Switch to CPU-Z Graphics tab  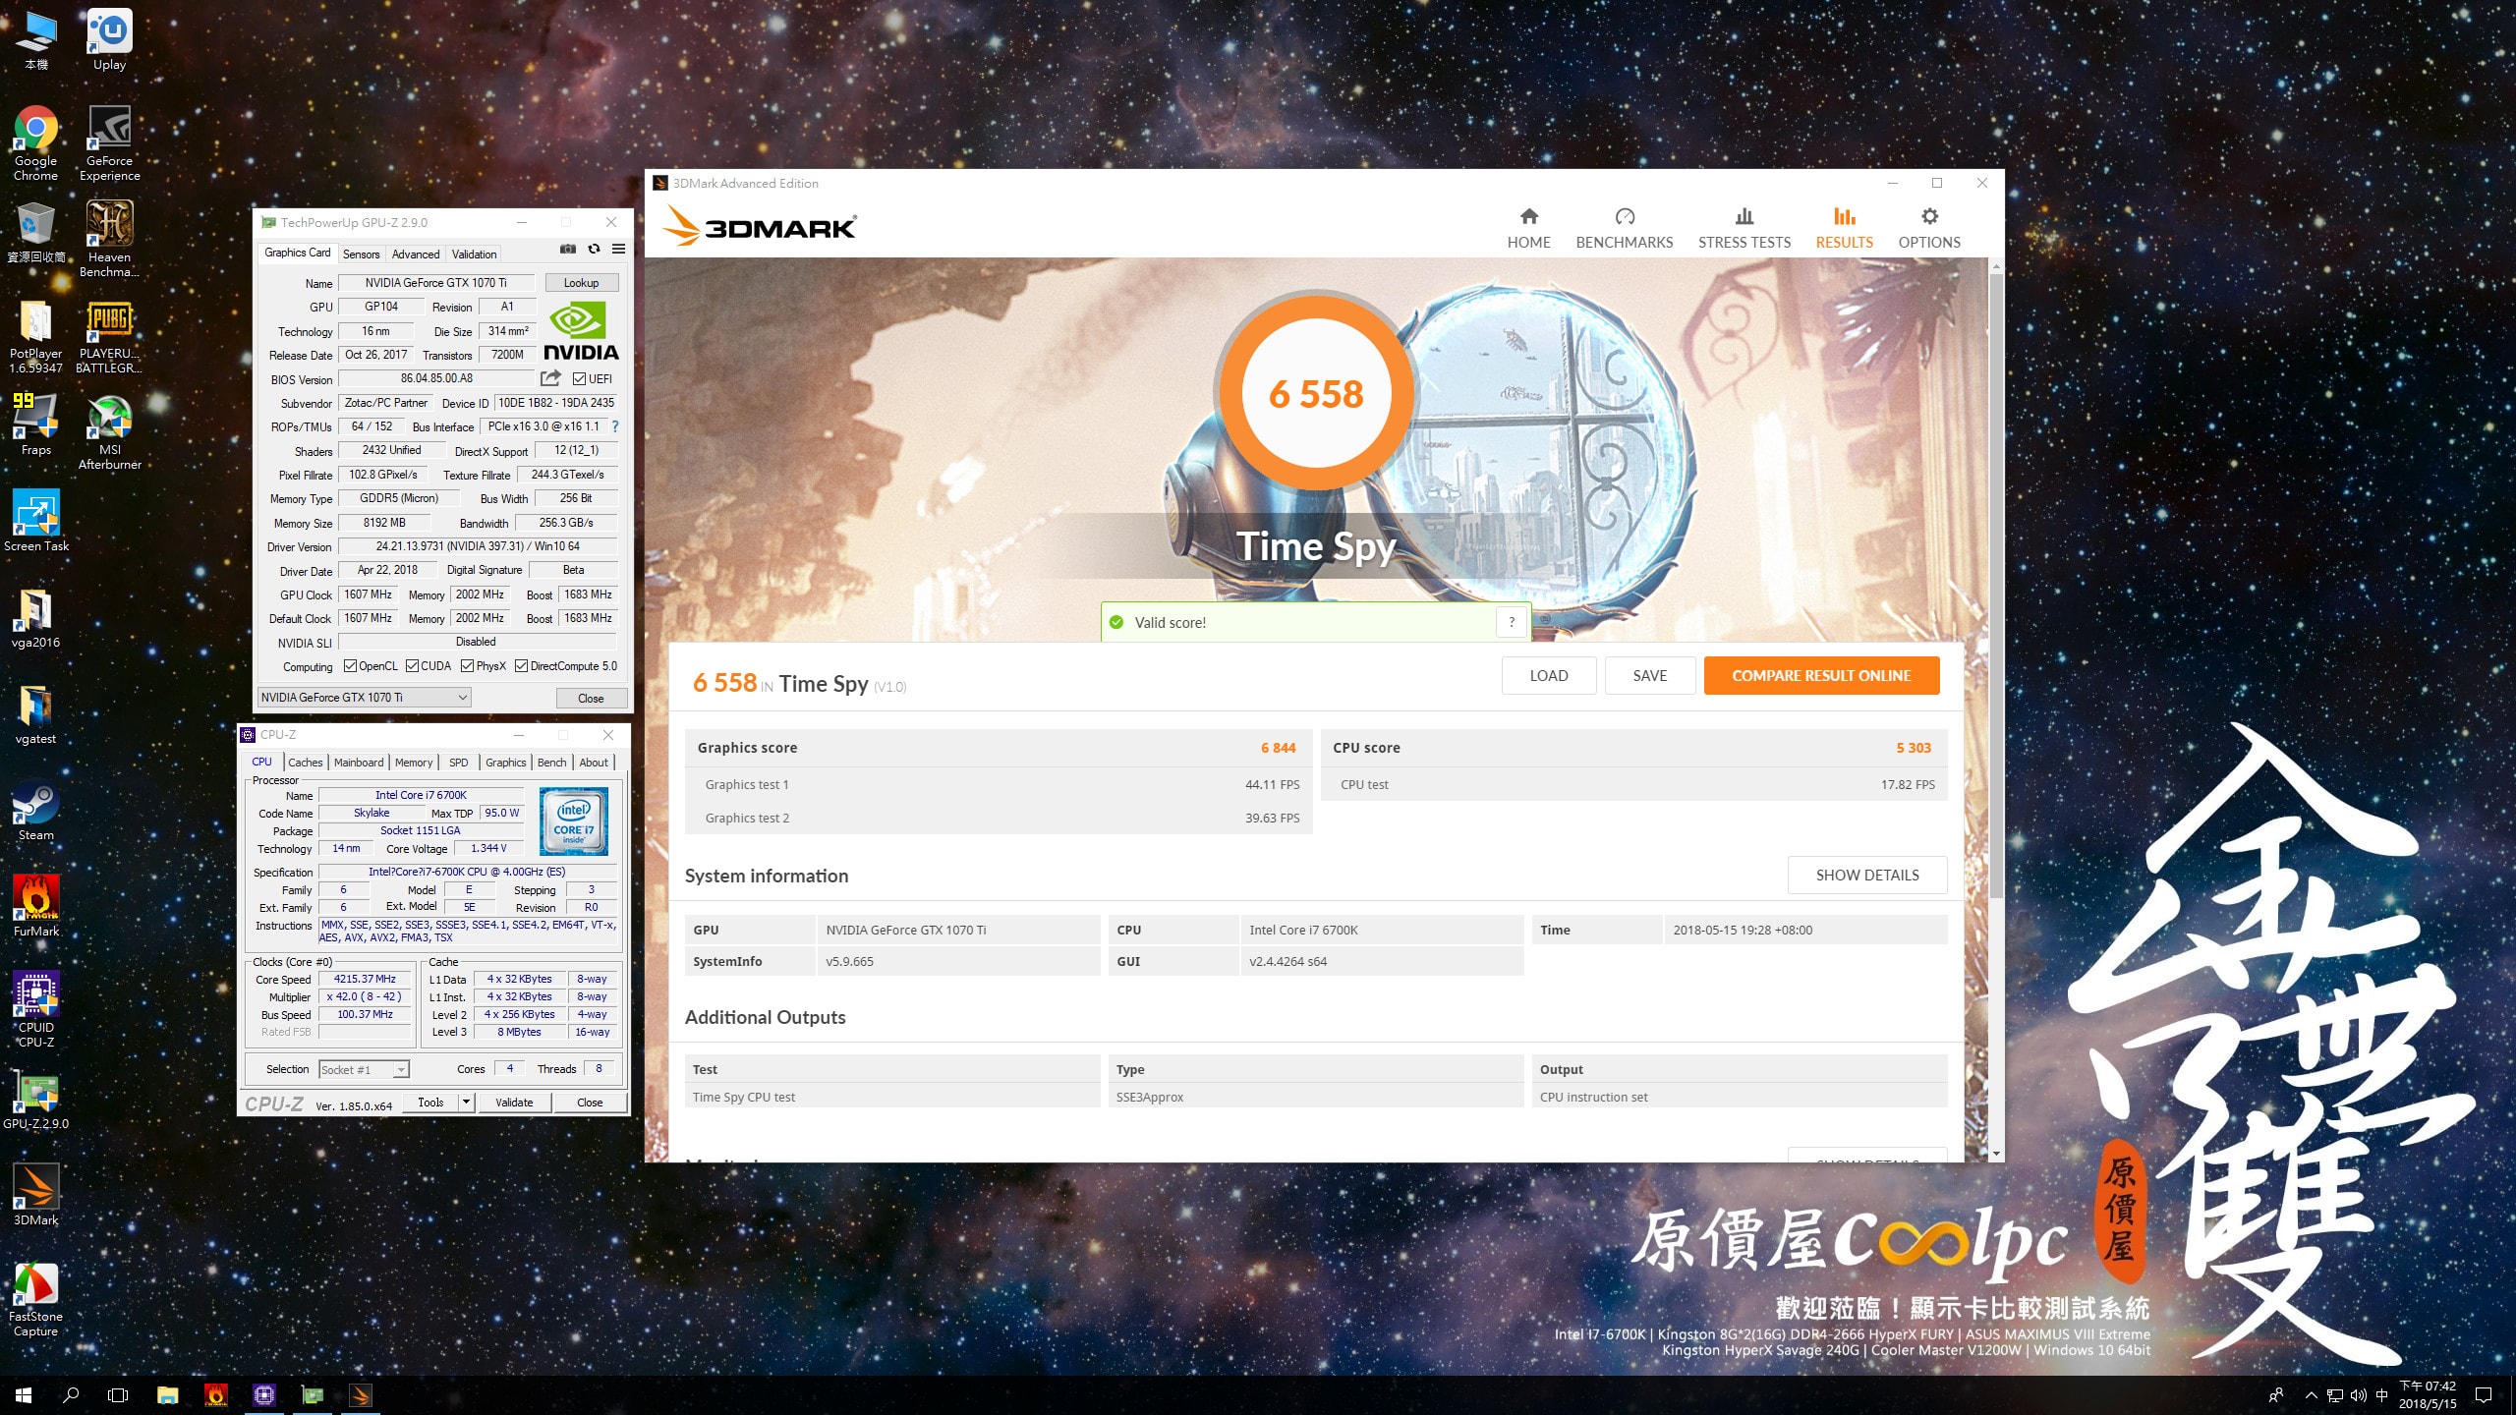coord(506,763)
